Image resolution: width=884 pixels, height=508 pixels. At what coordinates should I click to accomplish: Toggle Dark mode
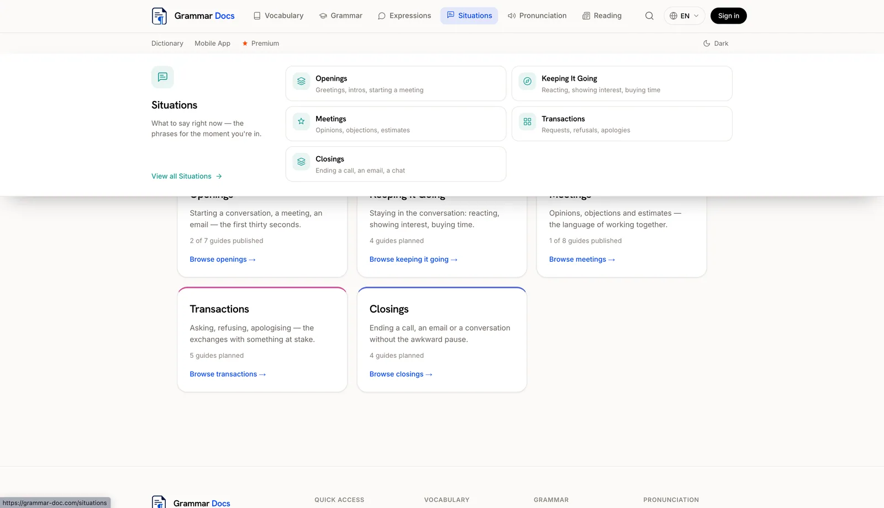(x=715, y=44)
